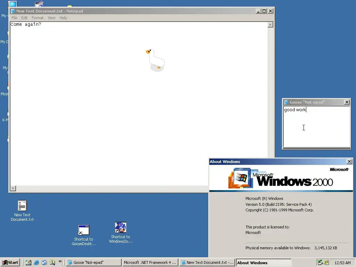Open Notepad's Help menu
This screenshot has height=267, width=356.
tap(63, 18)
